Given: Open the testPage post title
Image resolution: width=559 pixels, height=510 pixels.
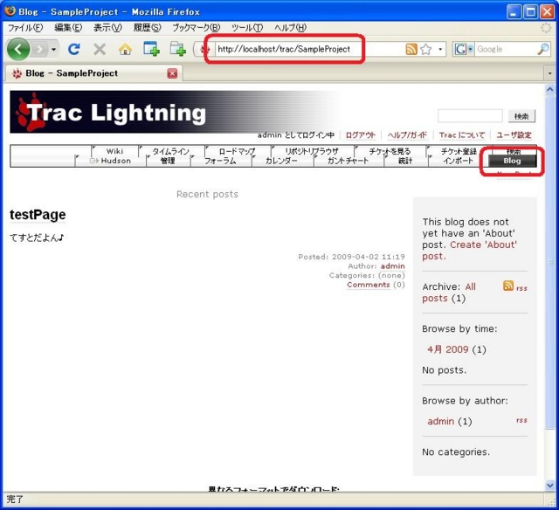Looking at the screenshot, I should (38, 215).
